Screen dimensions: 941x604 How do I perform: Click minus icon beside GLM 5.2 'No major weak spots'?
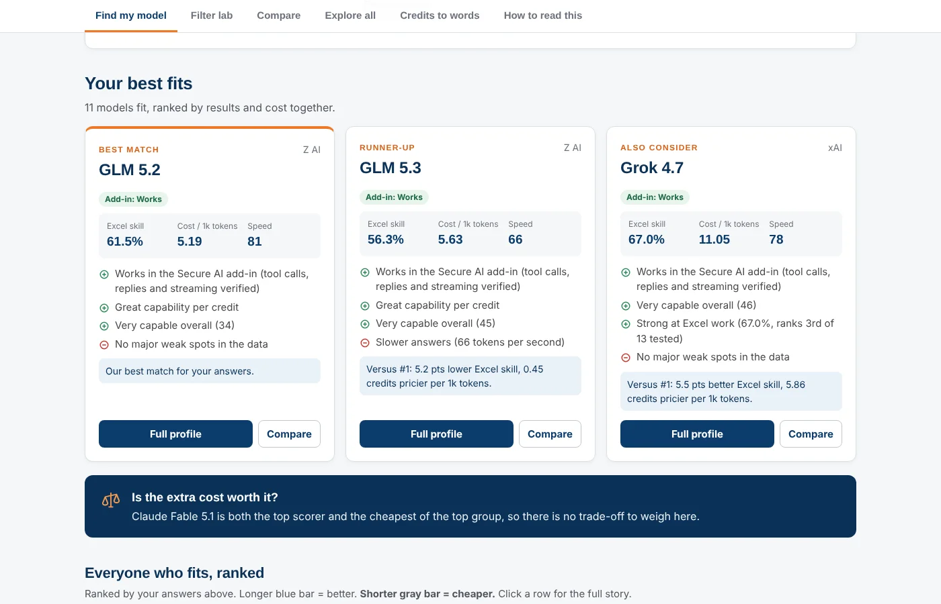pyautogui.click(x=104, y=345)
